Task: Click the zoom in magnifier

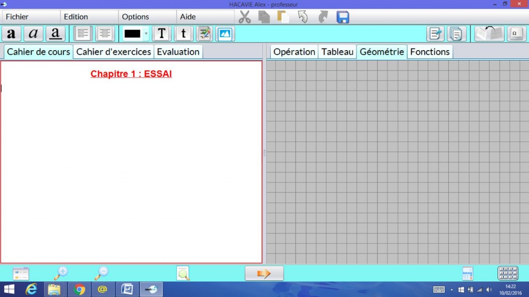Action: coord(60,273)
